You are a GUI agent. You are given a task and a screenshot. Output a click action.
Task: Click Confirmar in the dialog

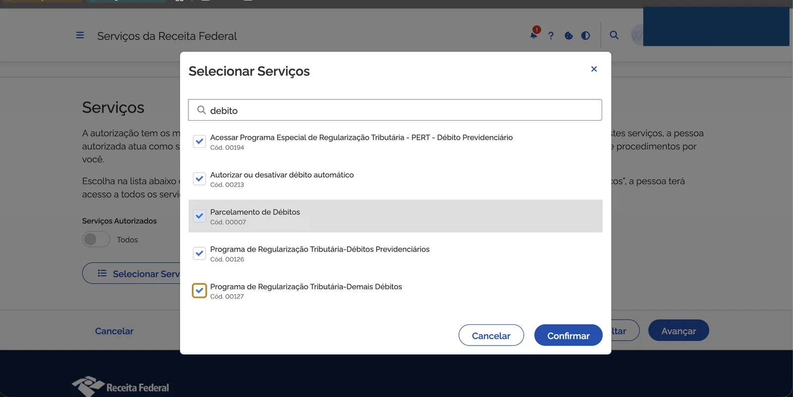(x=568, y=335)
